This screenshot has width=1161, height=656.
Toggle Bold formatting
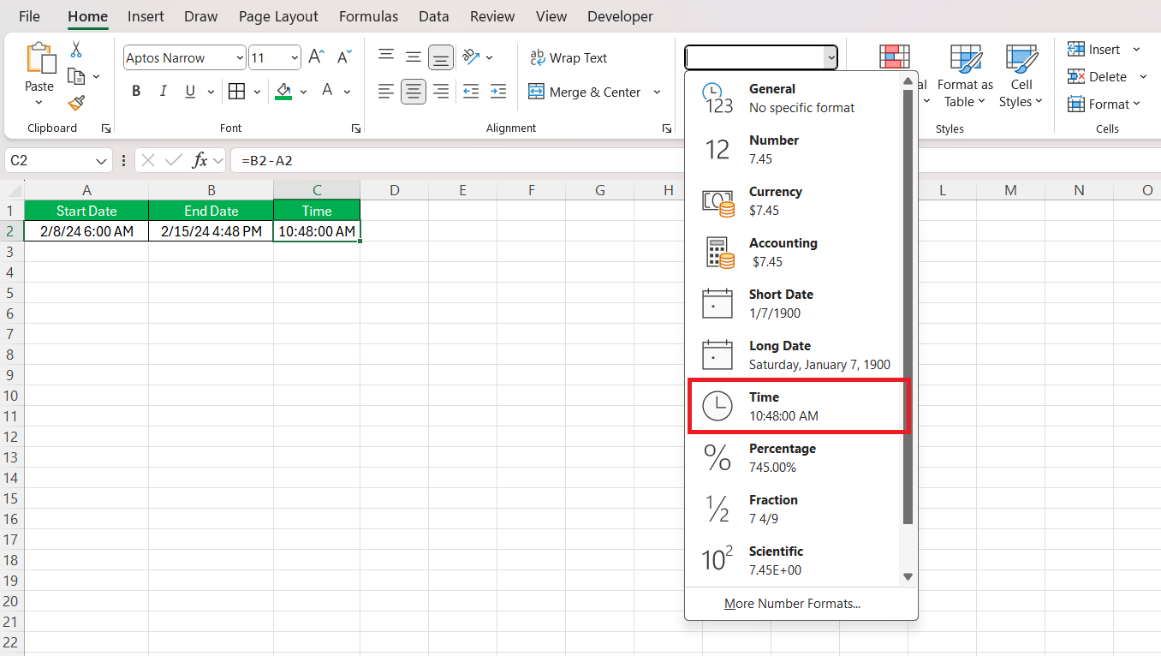136,92
